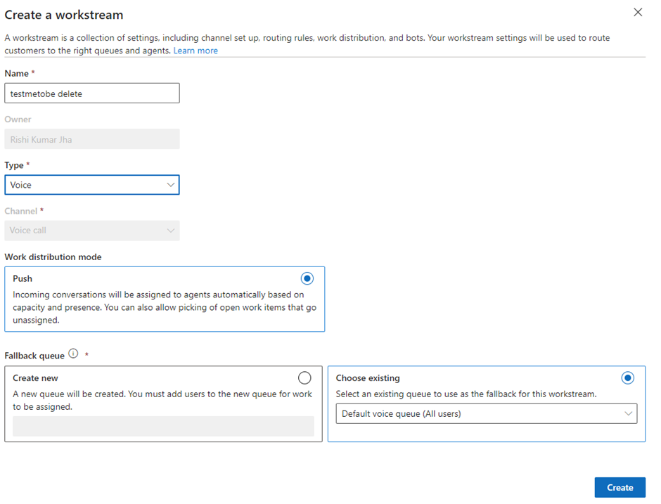The height and width of the screenshot is (504, 661).
Task: Click the chevron arrow in the Channel field
Action: click(170, 231)
